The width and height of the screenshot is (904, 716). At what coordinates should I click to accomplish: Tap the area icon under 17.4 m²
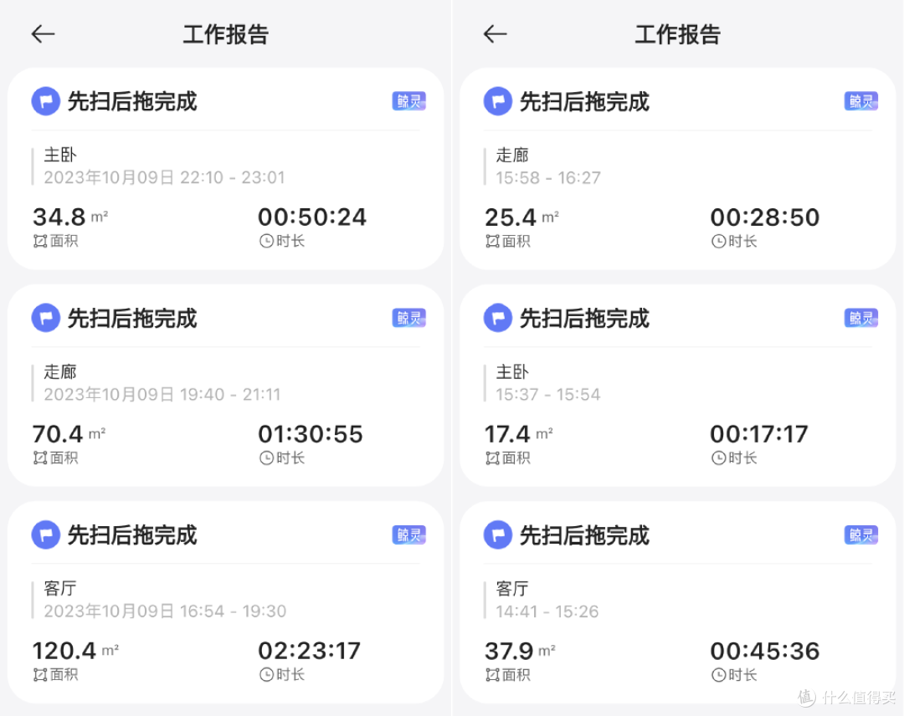coord(492,458)
